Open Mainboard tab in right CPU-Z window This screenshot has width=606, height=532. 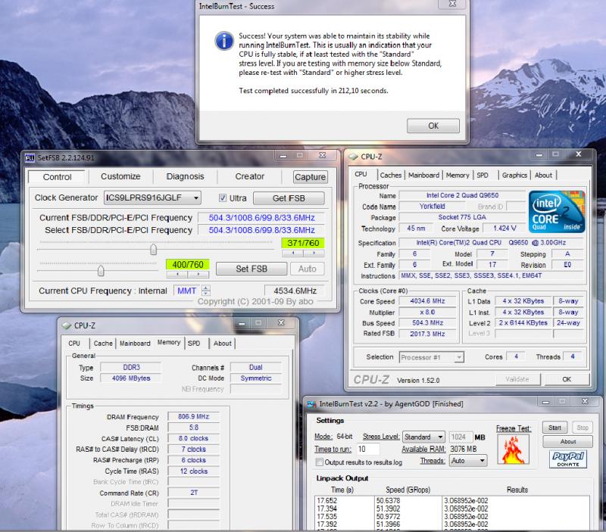click(423, 175)
